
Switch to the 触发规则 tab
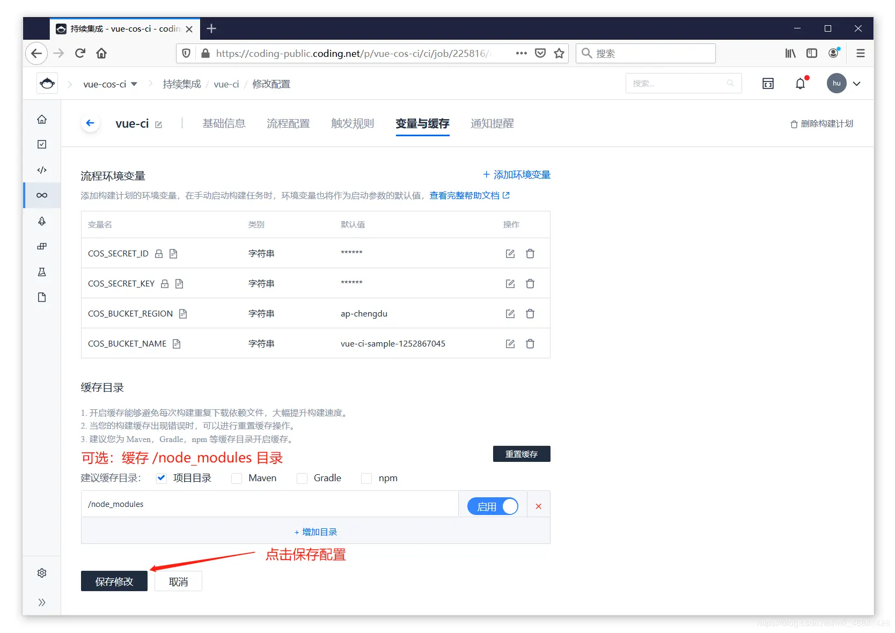353,123
